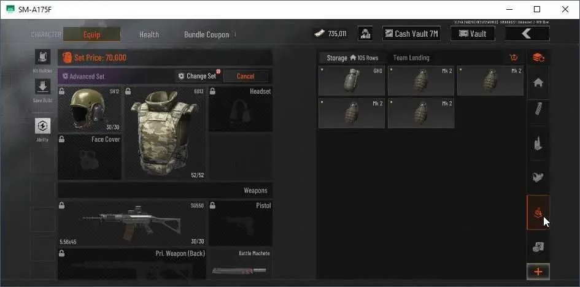Click the orange backpack Set Price icon
This screenshot has width=580, height=287.
[68, 58]
